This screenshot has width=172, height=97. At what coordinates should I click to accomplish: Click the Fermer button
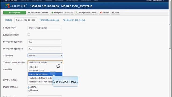104,13
